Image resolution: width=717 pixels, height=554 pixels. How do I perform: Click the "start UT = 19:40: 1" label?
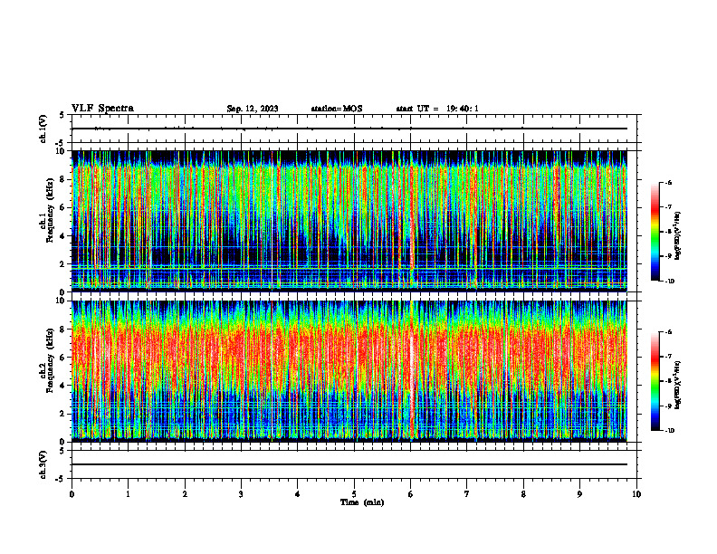tap(437, 109)
